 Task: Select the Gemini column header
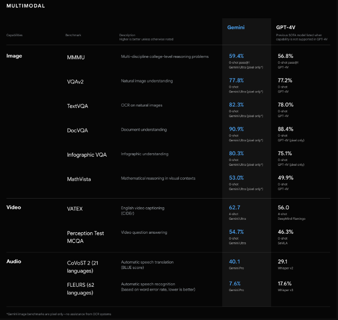pos(236,27)
